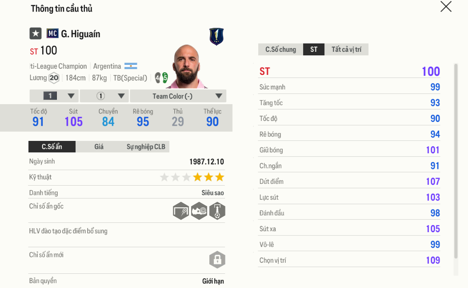The image size is (468, 288).
Task: Select the C.Số chung tab
Action: tap(280, 50)
